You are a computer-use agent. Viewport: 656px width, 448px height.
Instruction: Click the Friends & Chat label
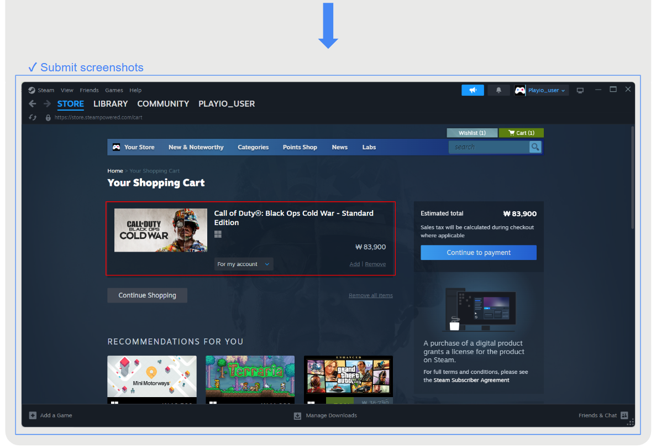597,415
